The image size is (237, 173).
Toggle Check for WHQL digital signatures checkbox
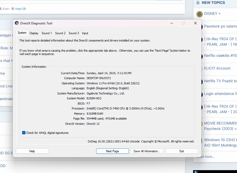(24, 133)
